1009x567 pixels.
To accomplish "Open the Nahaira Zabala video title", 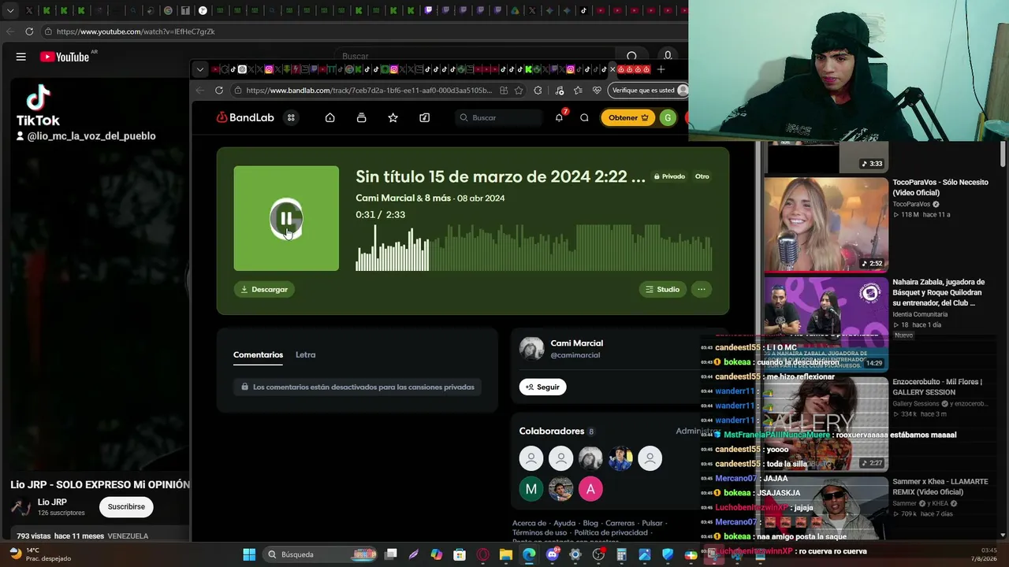I will click(x=938, y=292).
